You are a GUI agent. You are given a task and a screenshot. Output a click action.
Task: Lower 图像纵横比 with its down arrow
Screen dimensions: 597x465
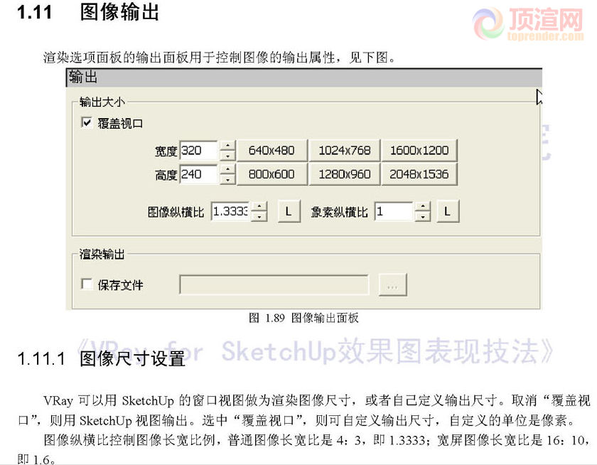tap(259, 216)
